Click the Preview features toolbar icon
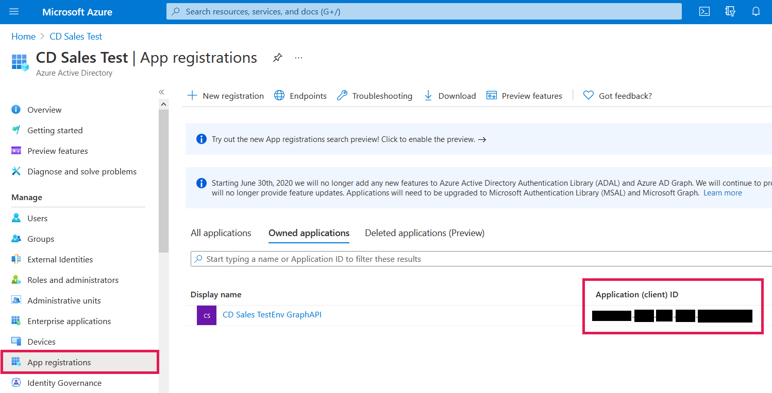The image size is (772, 393). click(492, 96)
